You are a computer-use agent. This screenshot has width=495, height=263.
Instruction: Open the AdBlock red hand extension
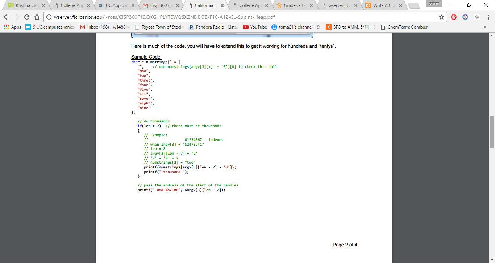pos(453,17)
